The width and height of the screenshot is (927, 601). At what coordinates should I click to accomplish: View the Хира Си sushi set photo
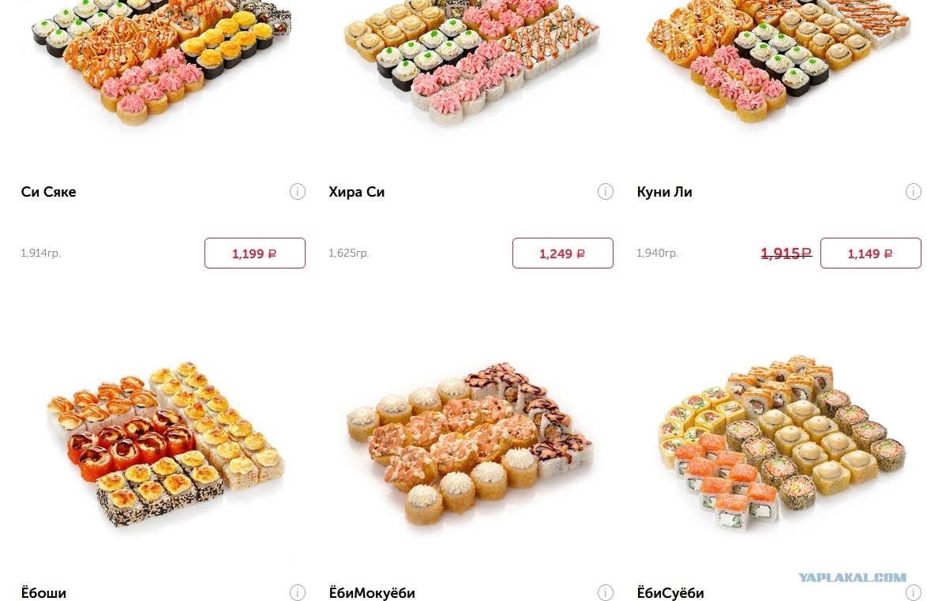pyautogui.click(x=471, y=62)
